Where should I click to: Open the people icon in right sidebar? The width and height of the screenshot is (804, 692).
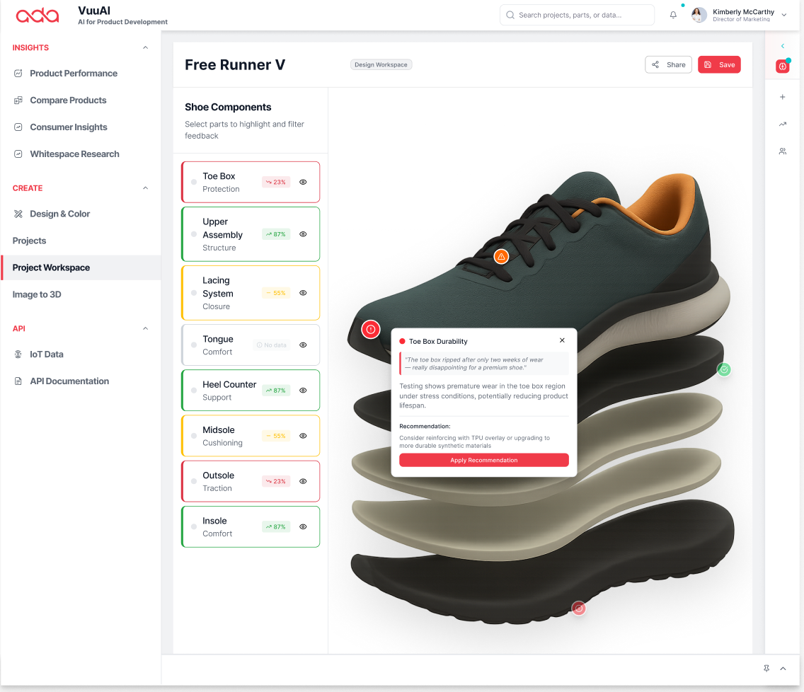pyautogui.click(x=782, y=151)
